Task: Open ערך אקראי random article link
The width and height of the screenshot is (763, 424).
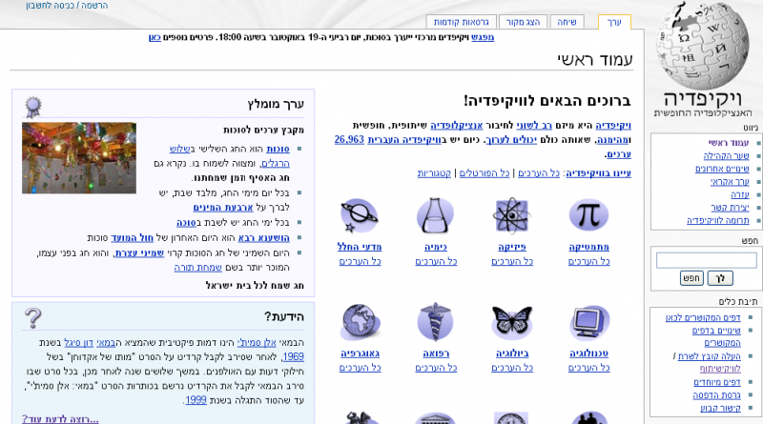Action: pyautogui.click(x=730, y=182)
